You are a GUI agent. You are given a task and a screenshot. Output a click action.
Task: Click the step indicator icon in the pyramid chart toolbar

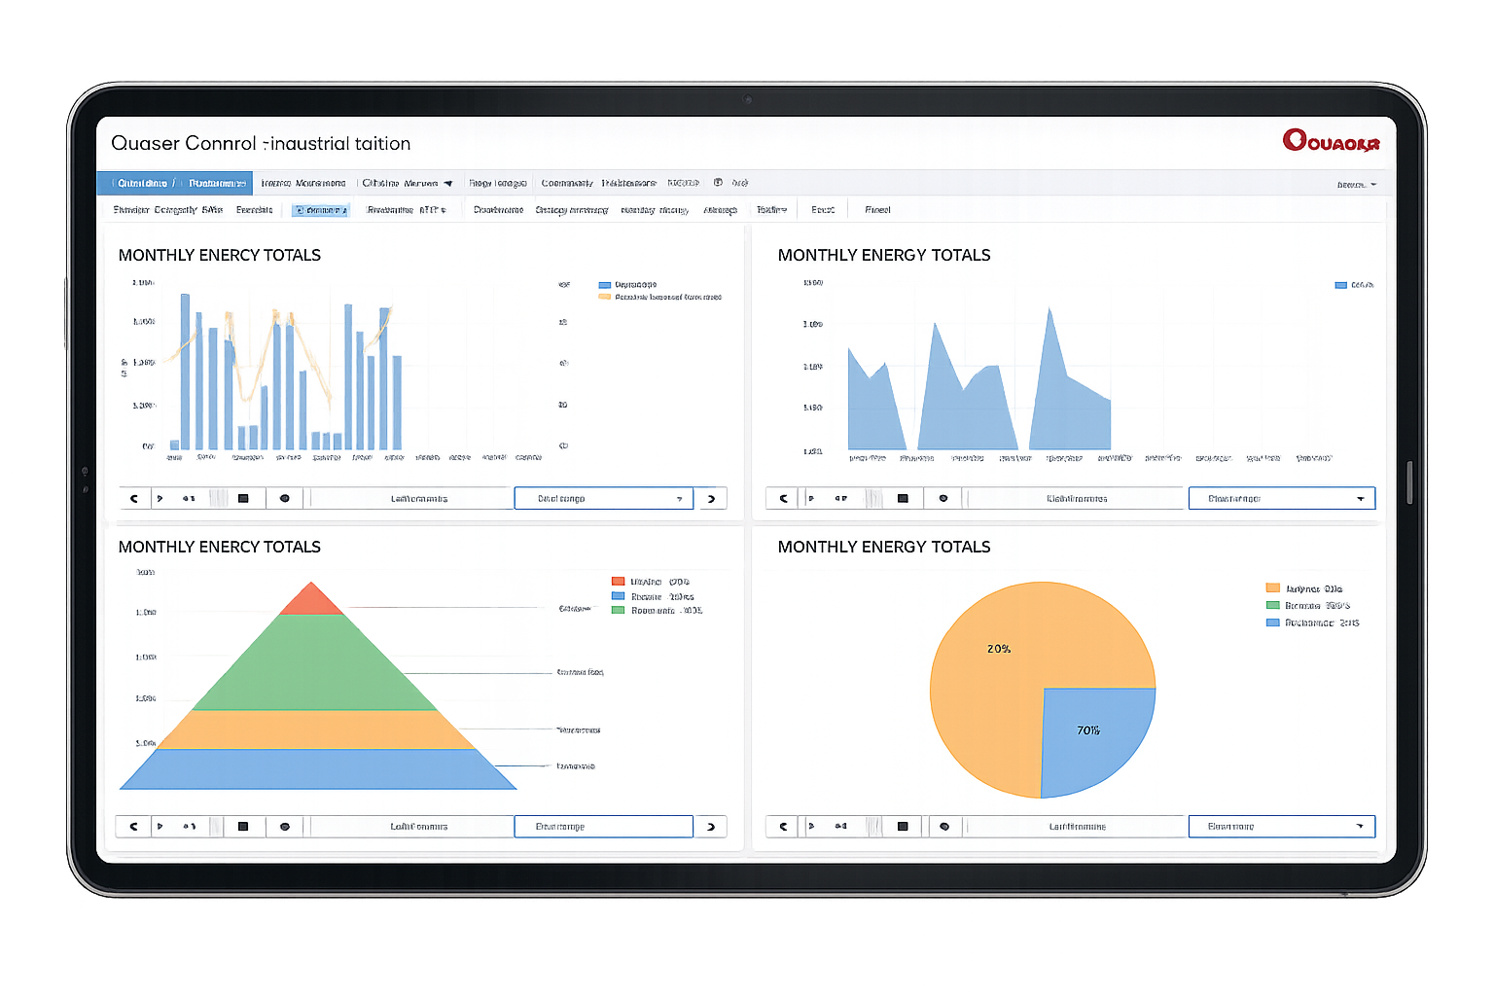[189, 827]
